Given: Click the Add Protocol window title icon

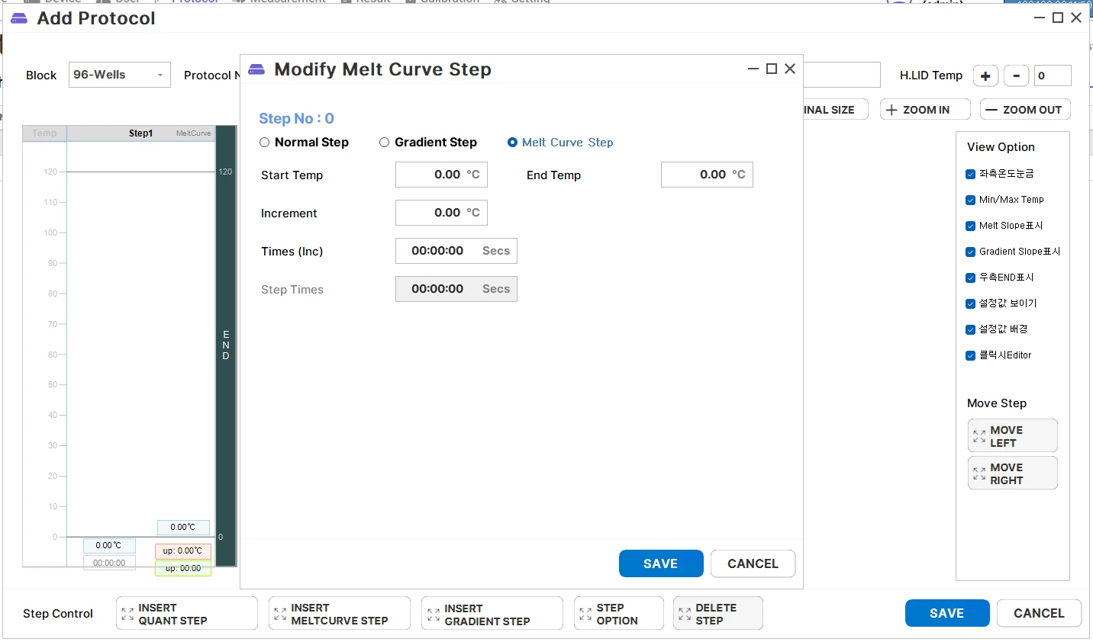Looking at the screenshot, I should [x=19, y=18].
